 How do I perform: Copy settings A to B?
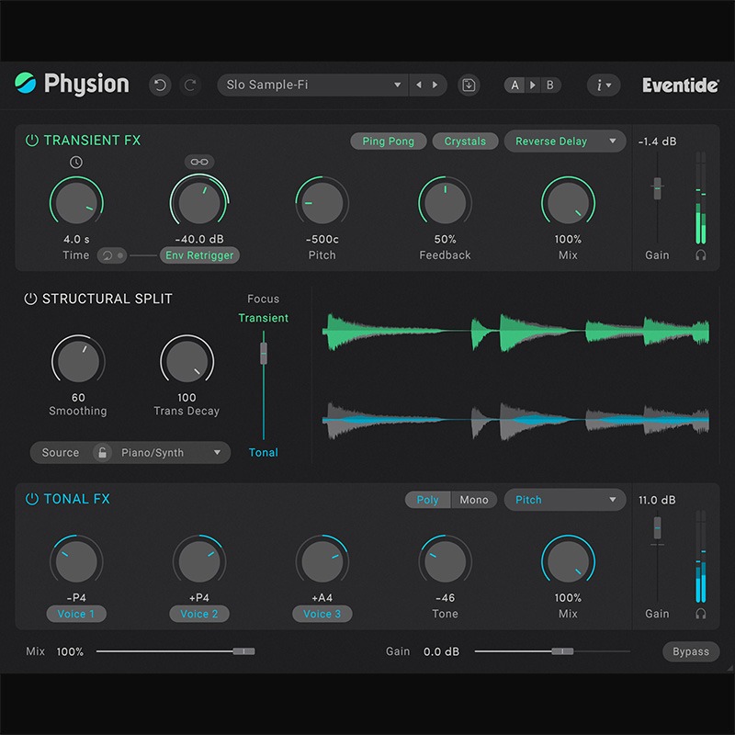pos(533,85)
